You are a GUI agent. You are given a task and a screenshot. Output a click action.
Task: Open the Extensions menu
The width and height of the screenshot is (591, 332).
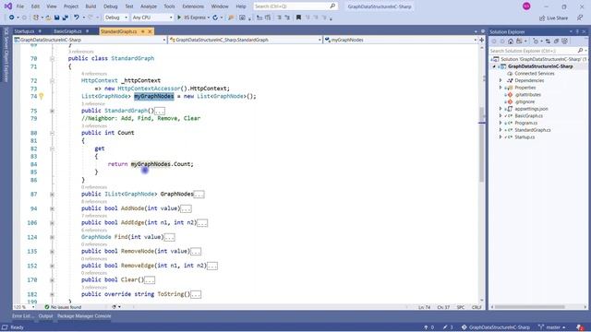tap(193, 6)
